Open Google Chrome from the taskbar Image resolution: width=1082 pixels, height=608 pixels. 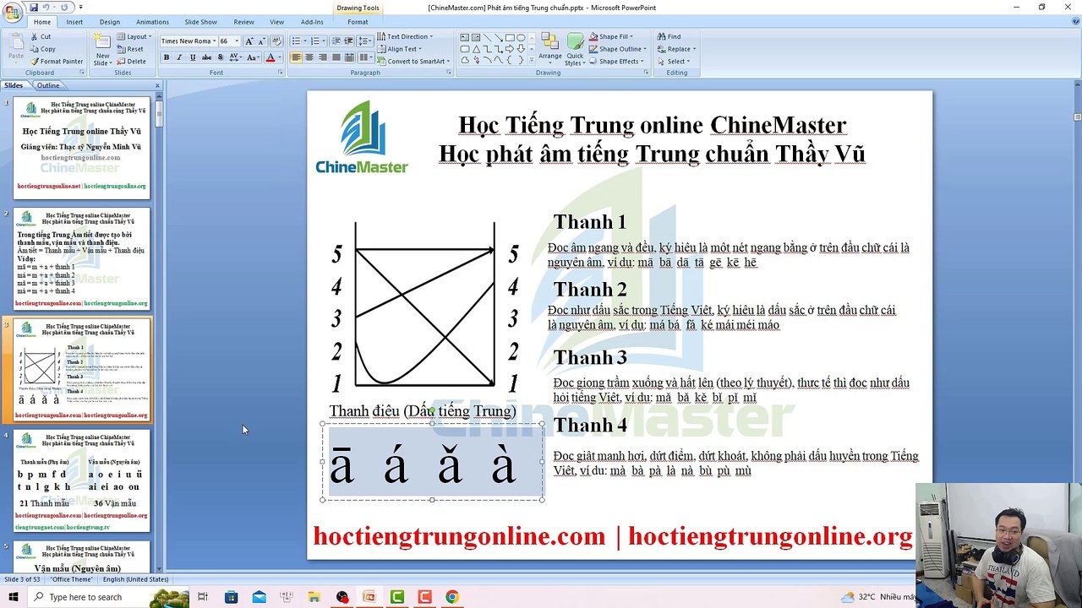452,597
